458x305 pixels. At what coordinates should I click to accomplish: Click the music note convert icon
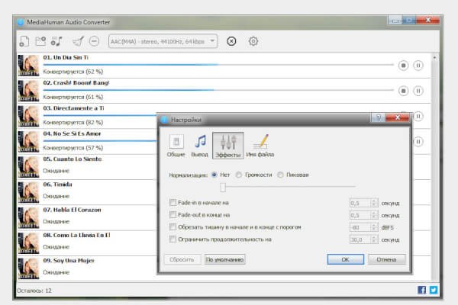[x=56, y=41]
